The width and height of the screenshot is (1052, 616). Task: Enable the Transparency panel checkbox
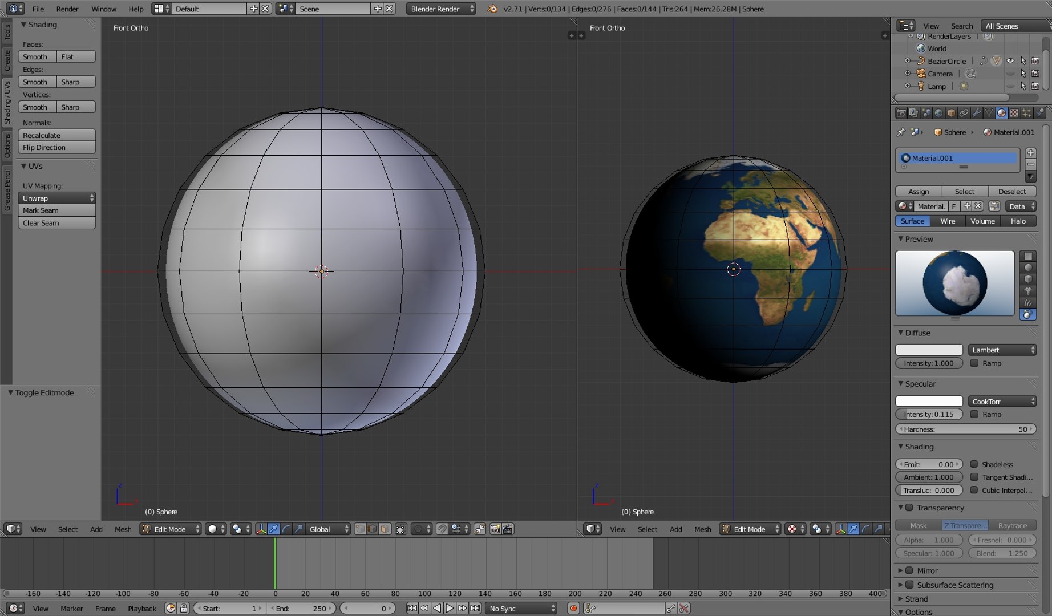tap(909, 508)
